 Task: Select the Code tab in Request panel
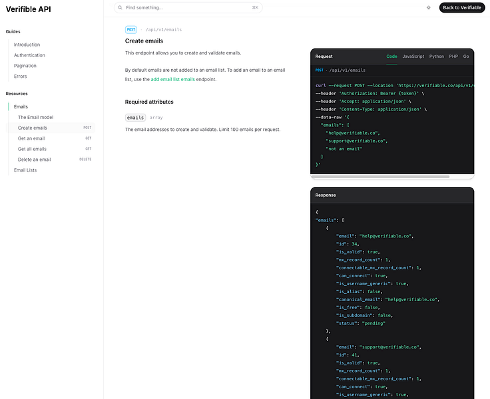pyautogui.click(x=391, y=57)
